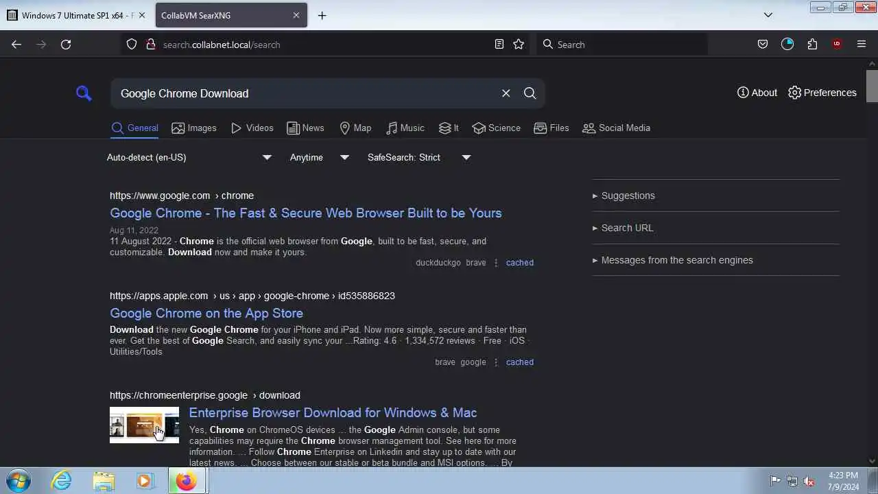Open cached link for google.com result
878x494 pixels.
[x=519, y=263]
